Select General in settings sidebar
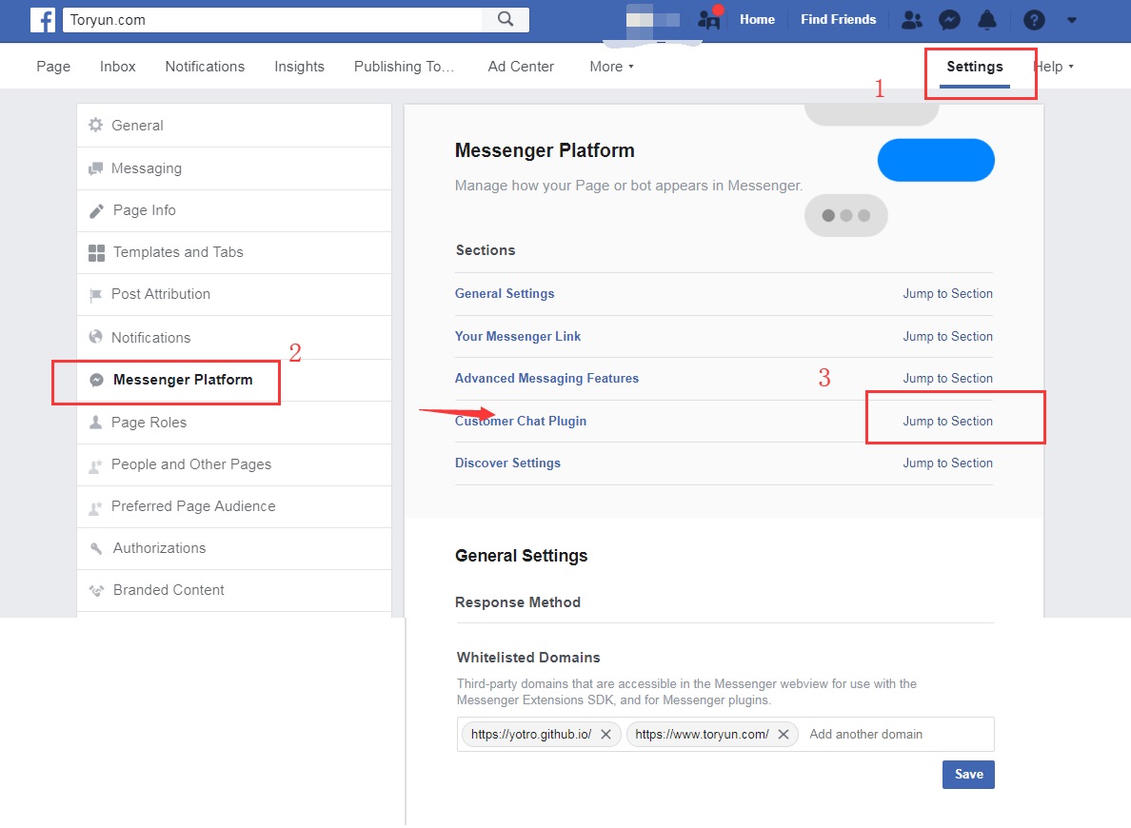 233,126
